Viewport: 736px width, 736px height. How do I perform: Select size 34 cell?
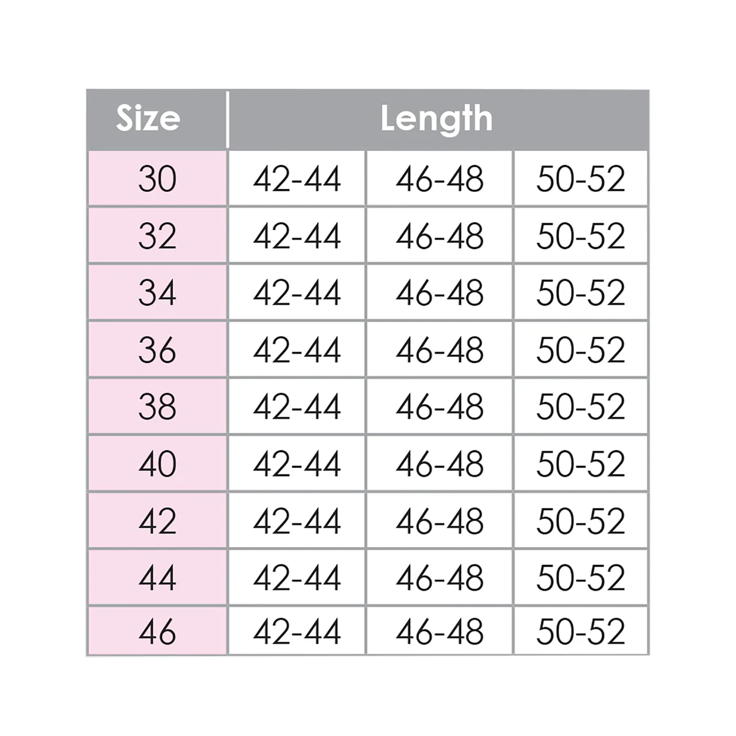[157, 293]
